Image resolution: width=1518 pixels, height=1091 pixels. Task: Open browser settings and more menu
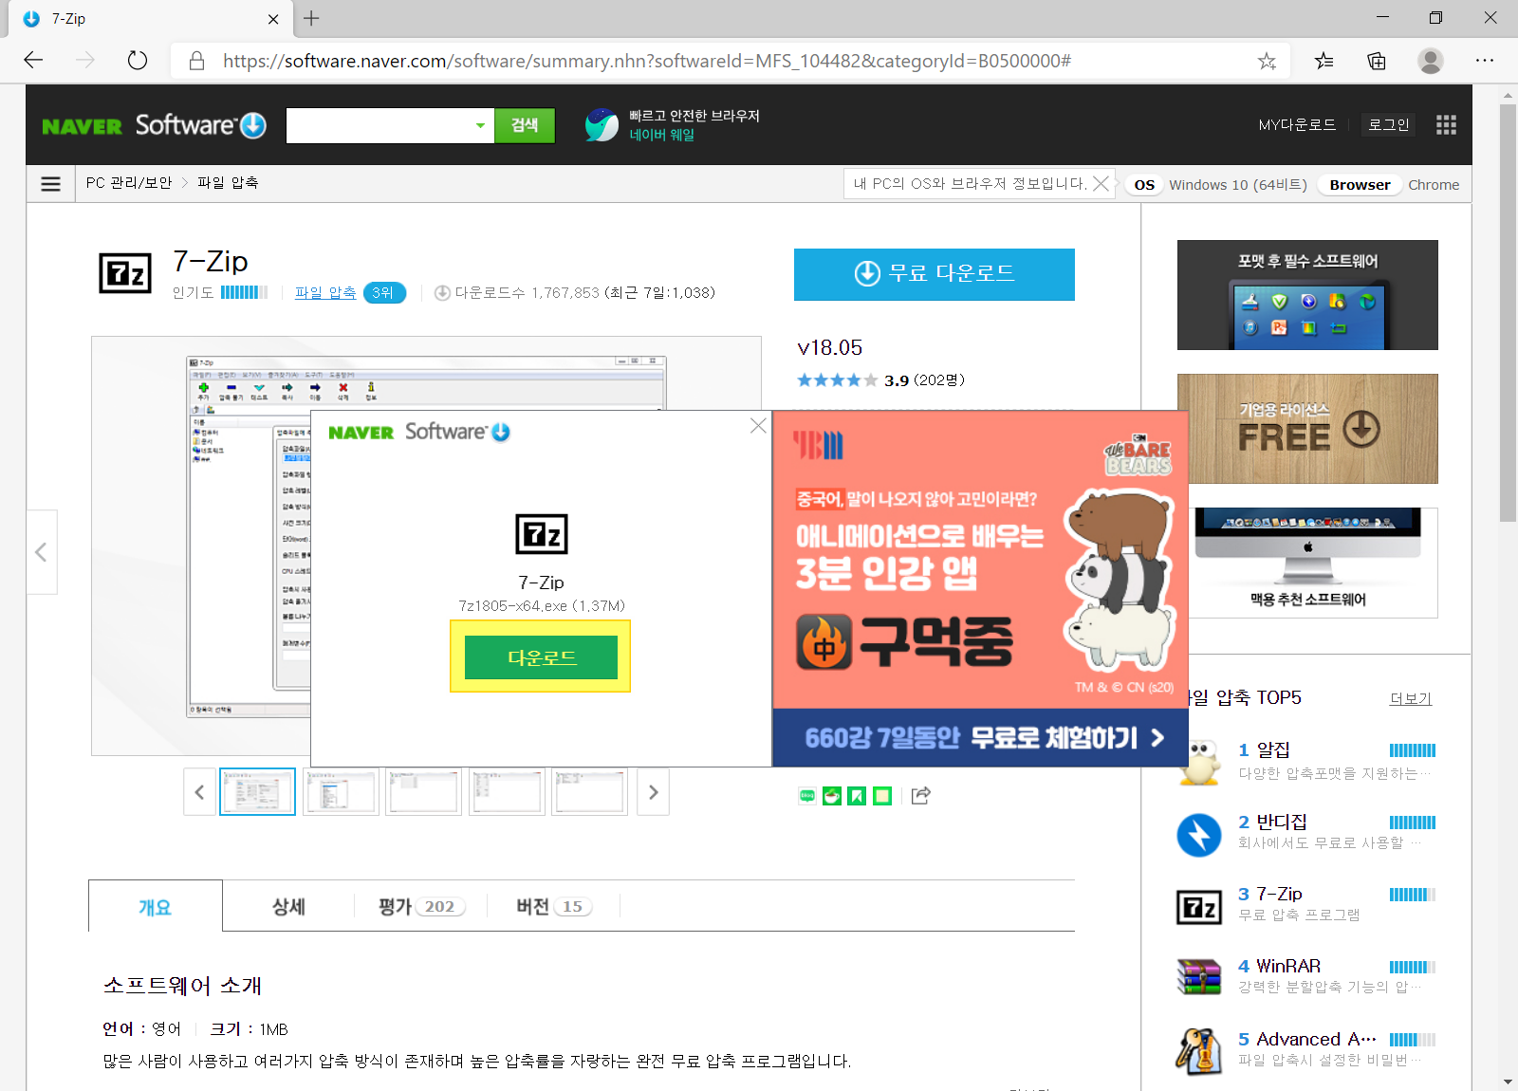pos(1485,61)
